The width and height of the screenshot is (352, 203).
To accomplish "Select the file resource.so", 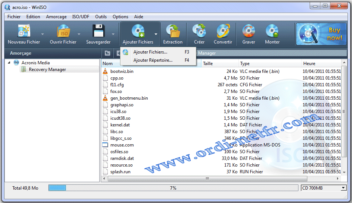I will tap(122, 165).
